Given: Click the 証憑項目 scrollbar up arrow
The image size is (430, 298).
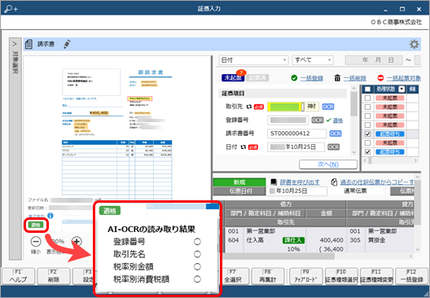Looking at the screenshot, I should (353, 88).
